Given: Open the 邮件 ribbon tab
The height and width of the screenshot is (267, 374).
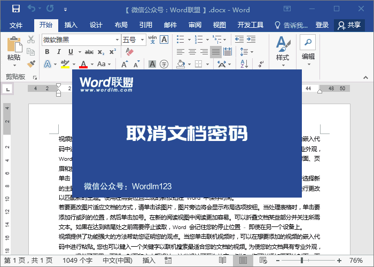Looking at the screenshot, I should click(x=170, y=25).
